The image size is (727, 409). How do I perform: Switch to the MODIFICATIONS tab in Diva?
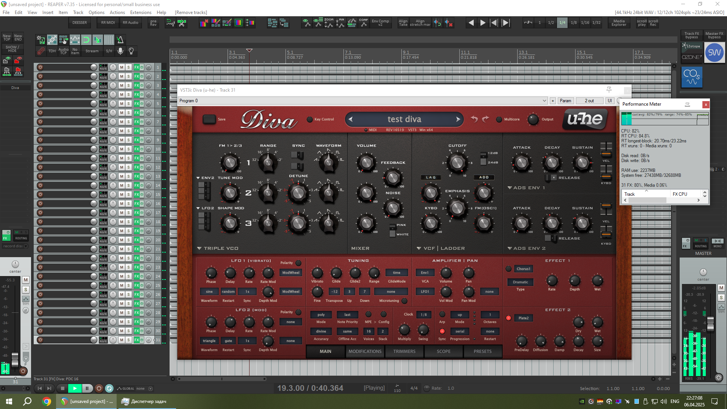(x=365, y=351)
